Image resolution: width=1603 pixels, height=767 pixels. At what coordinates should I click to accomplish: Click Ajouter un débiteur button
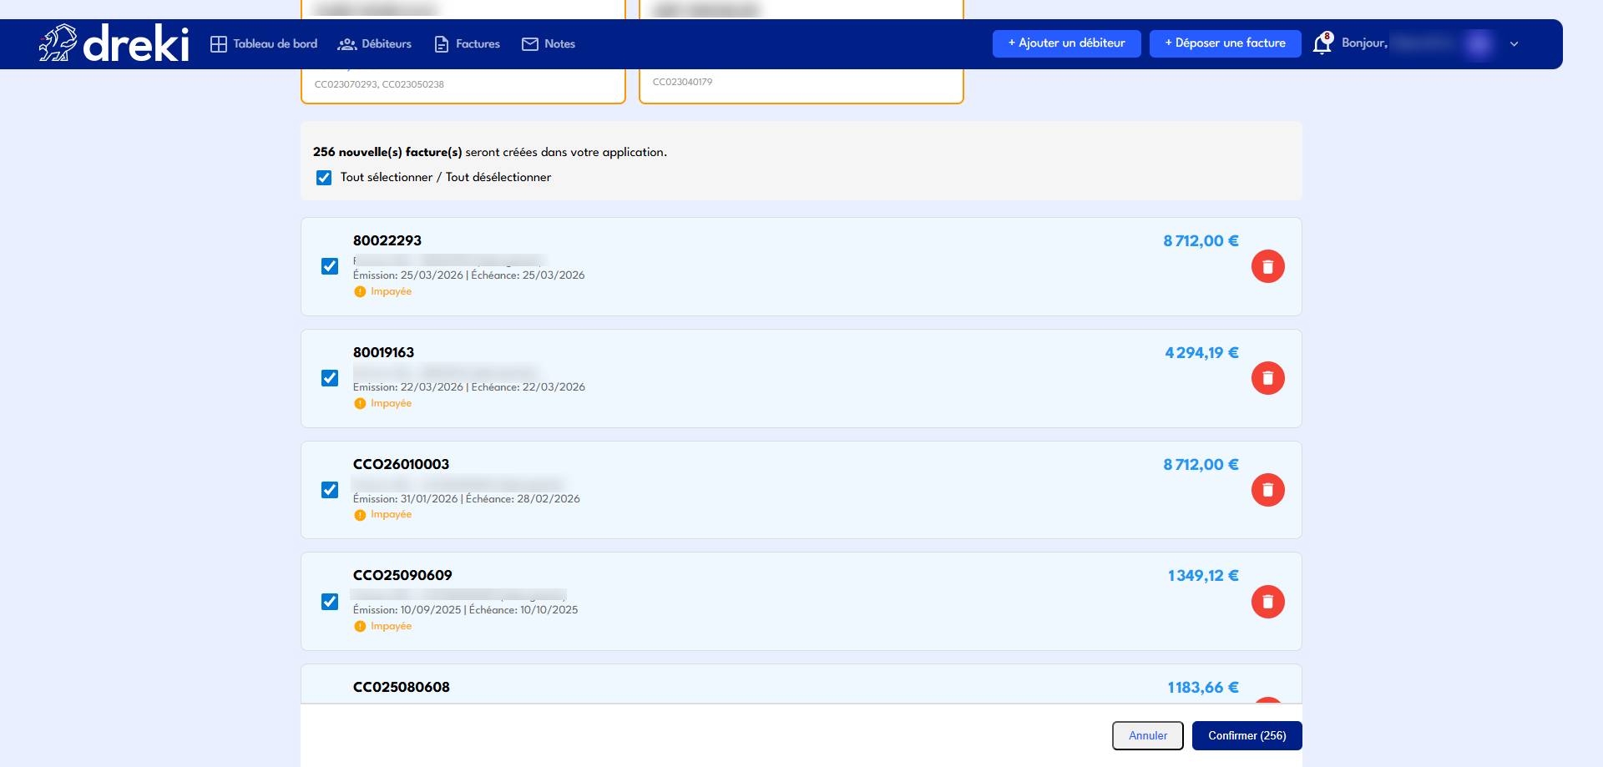coord(1066,43)
